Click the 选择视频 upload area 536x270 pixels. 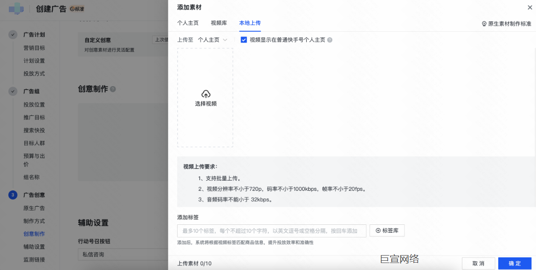[205, 98]
